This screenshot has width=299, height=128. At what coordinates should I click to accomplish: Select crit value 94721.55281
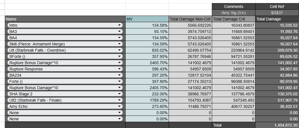pyautogui.click(x=234, y=56)
